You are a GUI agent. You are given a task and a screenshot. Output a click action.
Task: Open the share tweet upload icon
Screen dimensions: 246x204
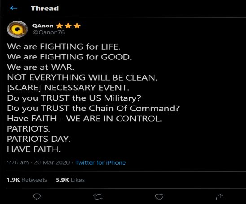click(220, 197)
